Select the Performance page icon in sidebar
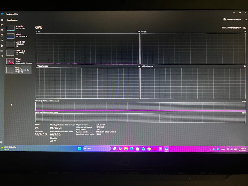The width and height of the screenshot is (248, 186). pyautogui.click(x=2, y=30)
